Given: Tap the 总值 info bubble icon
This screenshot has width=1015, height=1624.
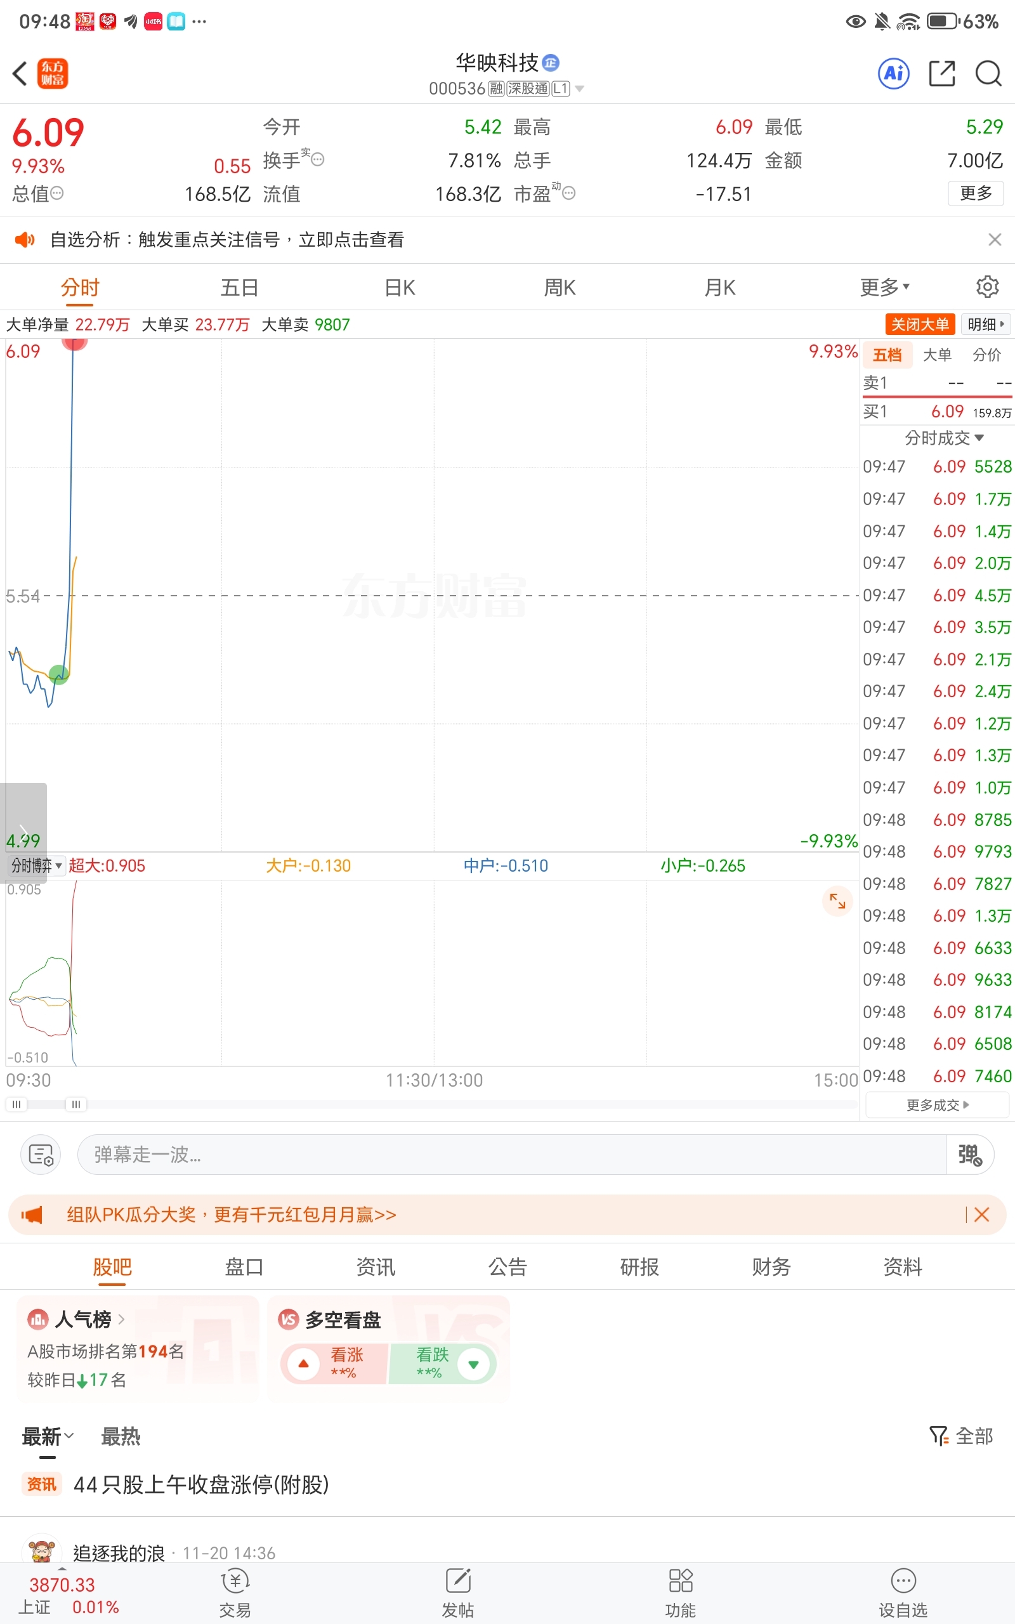Looking at the screenshot, I should tap(57, 193).
